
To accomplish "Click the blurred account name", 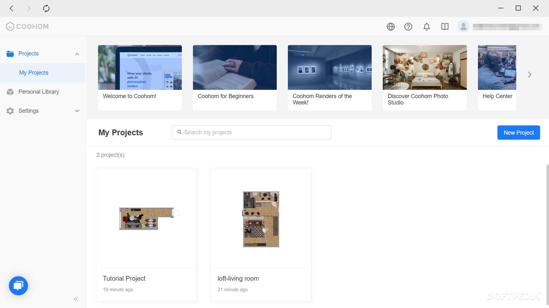I will coord(507,27).
